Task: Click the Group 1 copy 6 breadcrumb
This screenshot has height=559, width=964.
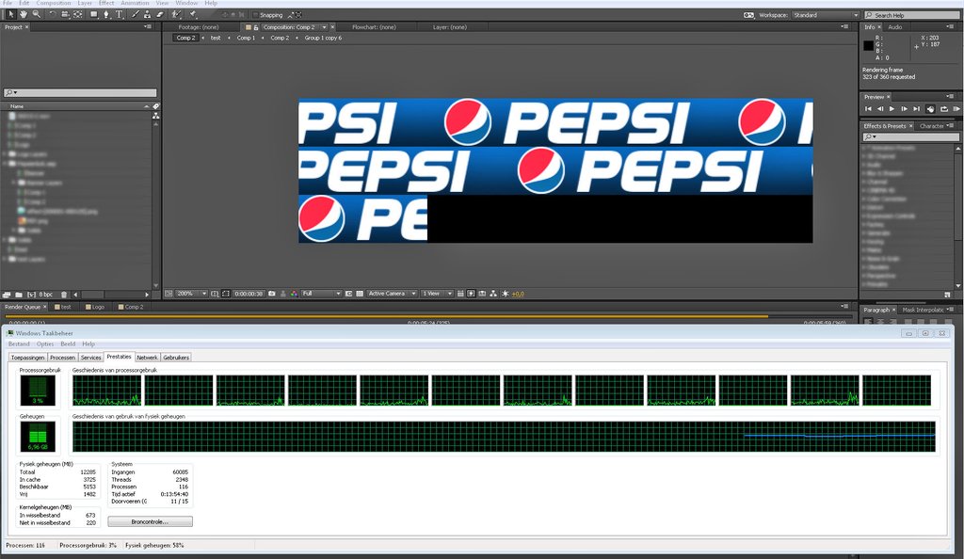Action: pyautogui.click(x=324, y=38)
